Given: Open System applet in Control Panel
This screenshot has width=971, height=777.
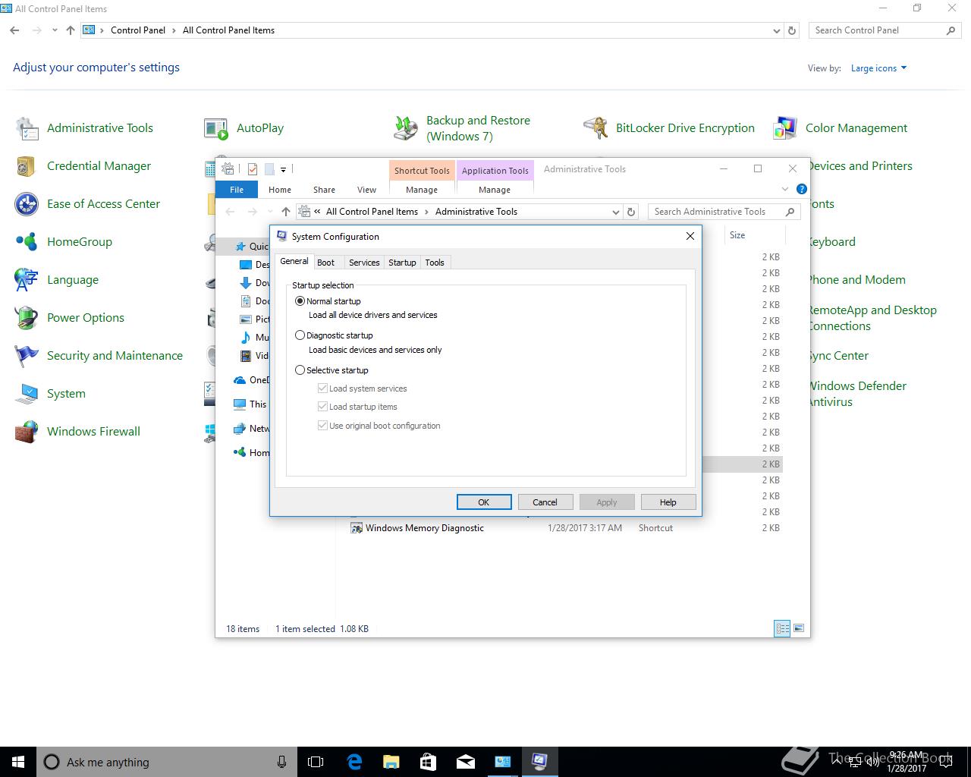Looking at the screenshot, I should pos(50,394).
